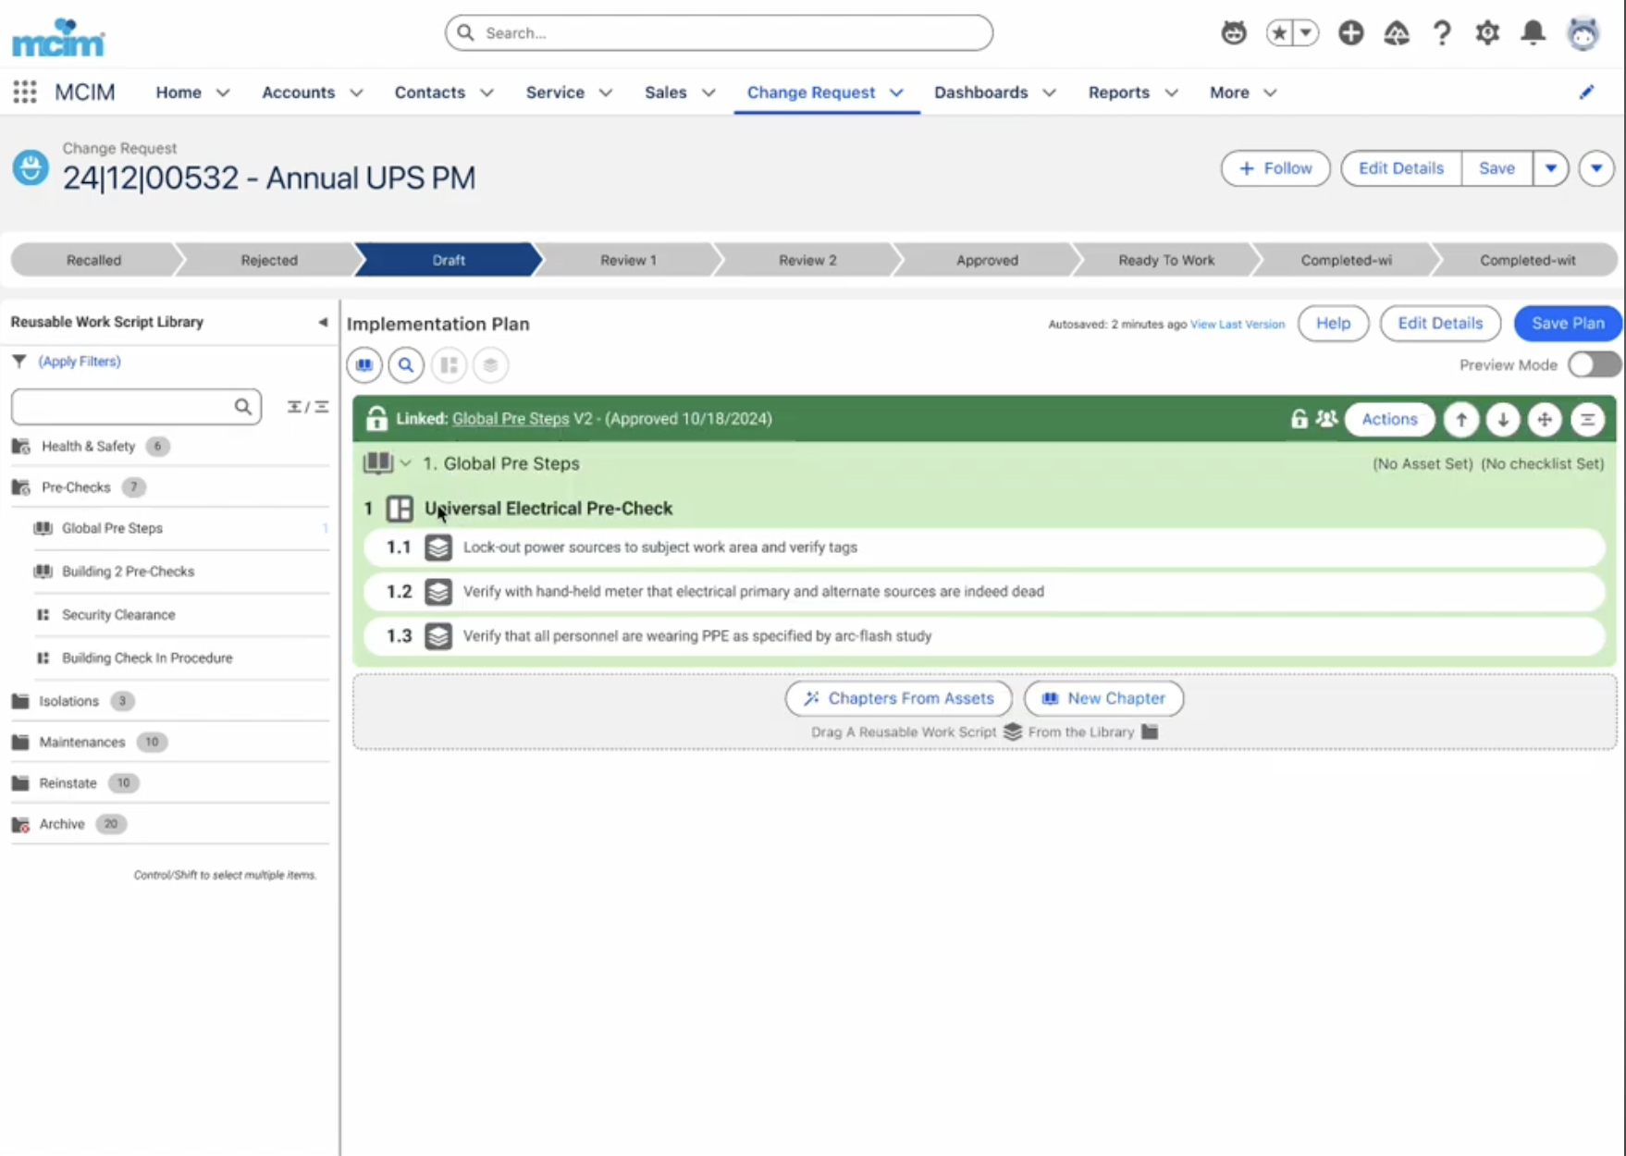Click the pencil edit navigation icon

(x=1586, y=92)
